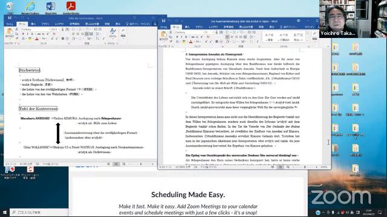Toggle Bold in right Word window
The width and height of the screenshot is (387, 217).
[x=177, y=37]
